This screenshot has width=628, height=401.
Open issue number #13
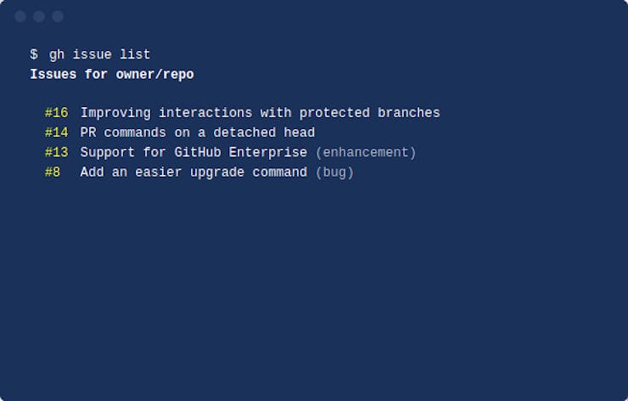pos(56,153)
